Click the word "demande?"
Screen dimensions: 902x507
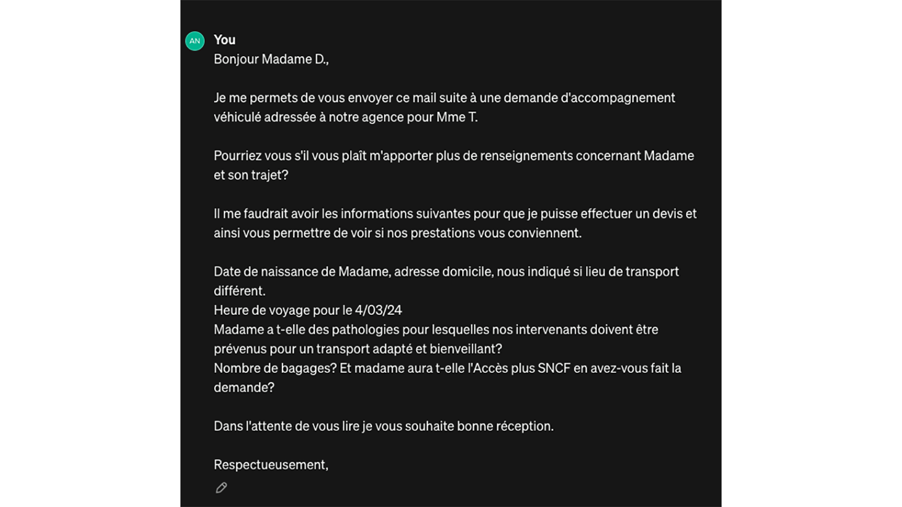pyautogui.click(x=244, y=388)
